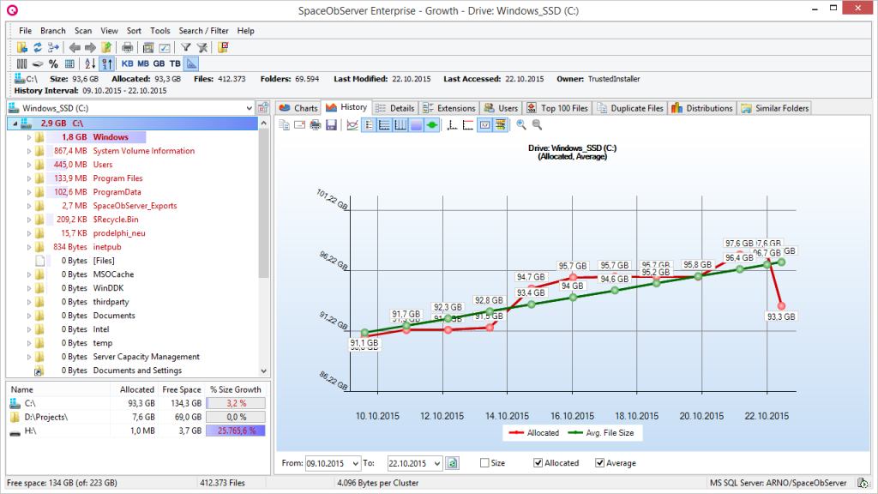Click the main toolbar printer icon
The width and height of the screenshot is (878, 494).
[128, 48]
